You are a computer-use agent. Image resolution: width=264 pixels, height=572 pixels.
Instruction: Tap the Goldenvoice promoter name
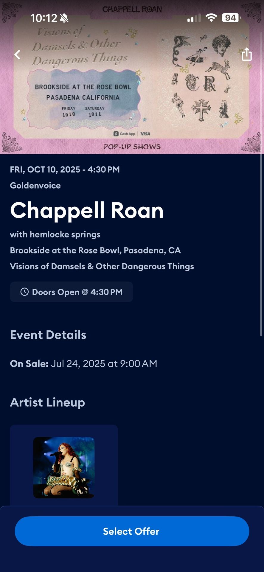coord(35,185)
